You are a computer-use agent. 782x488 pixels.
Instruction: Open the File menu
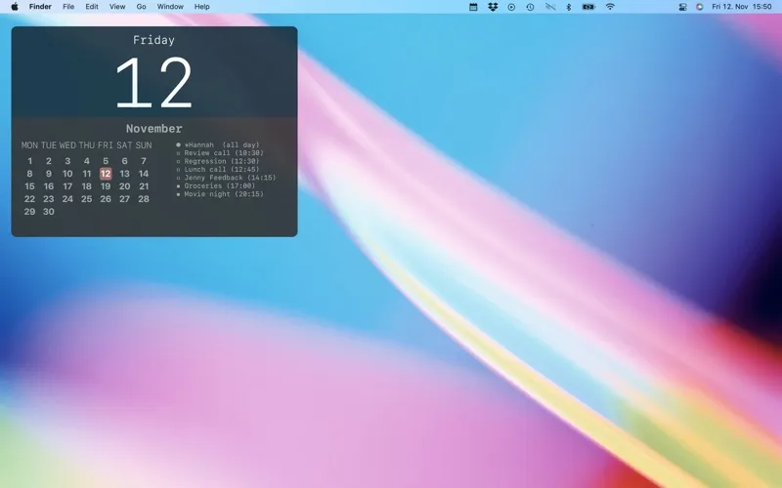(x=68, y=7)
